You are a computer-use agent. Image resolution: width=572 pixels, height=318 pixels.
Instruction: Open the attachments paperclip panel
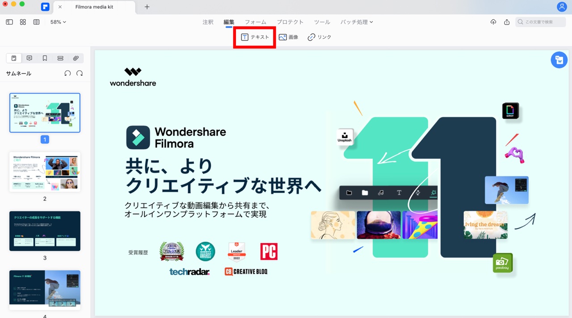click(x=76, y=58)
